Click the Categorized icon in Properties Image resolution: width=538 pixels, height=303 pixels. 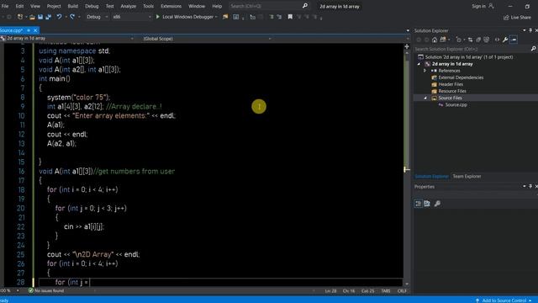pos(419,204)
